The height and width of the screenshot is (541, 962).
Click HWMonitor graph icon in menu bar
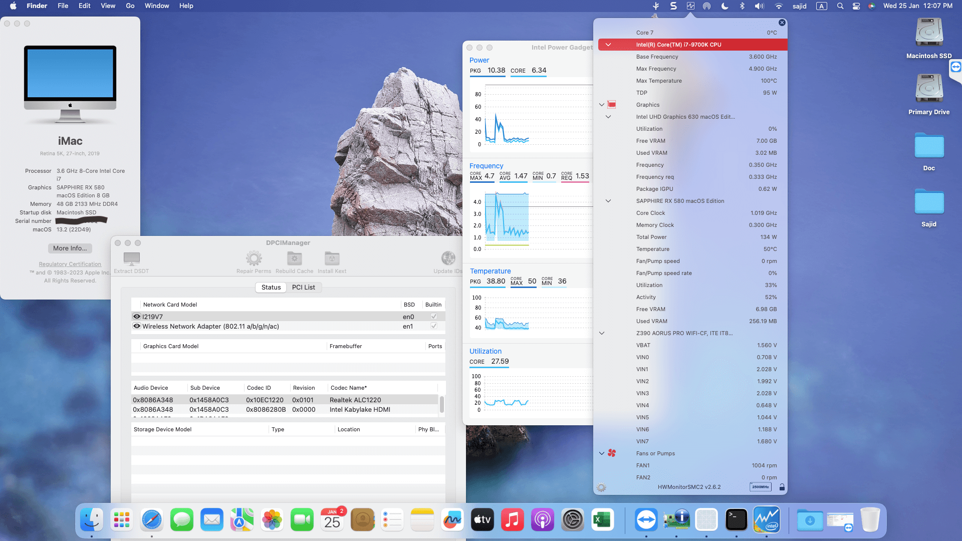pos(690,6)
